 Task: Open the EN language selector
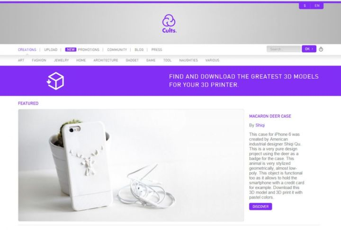[317, 6]
